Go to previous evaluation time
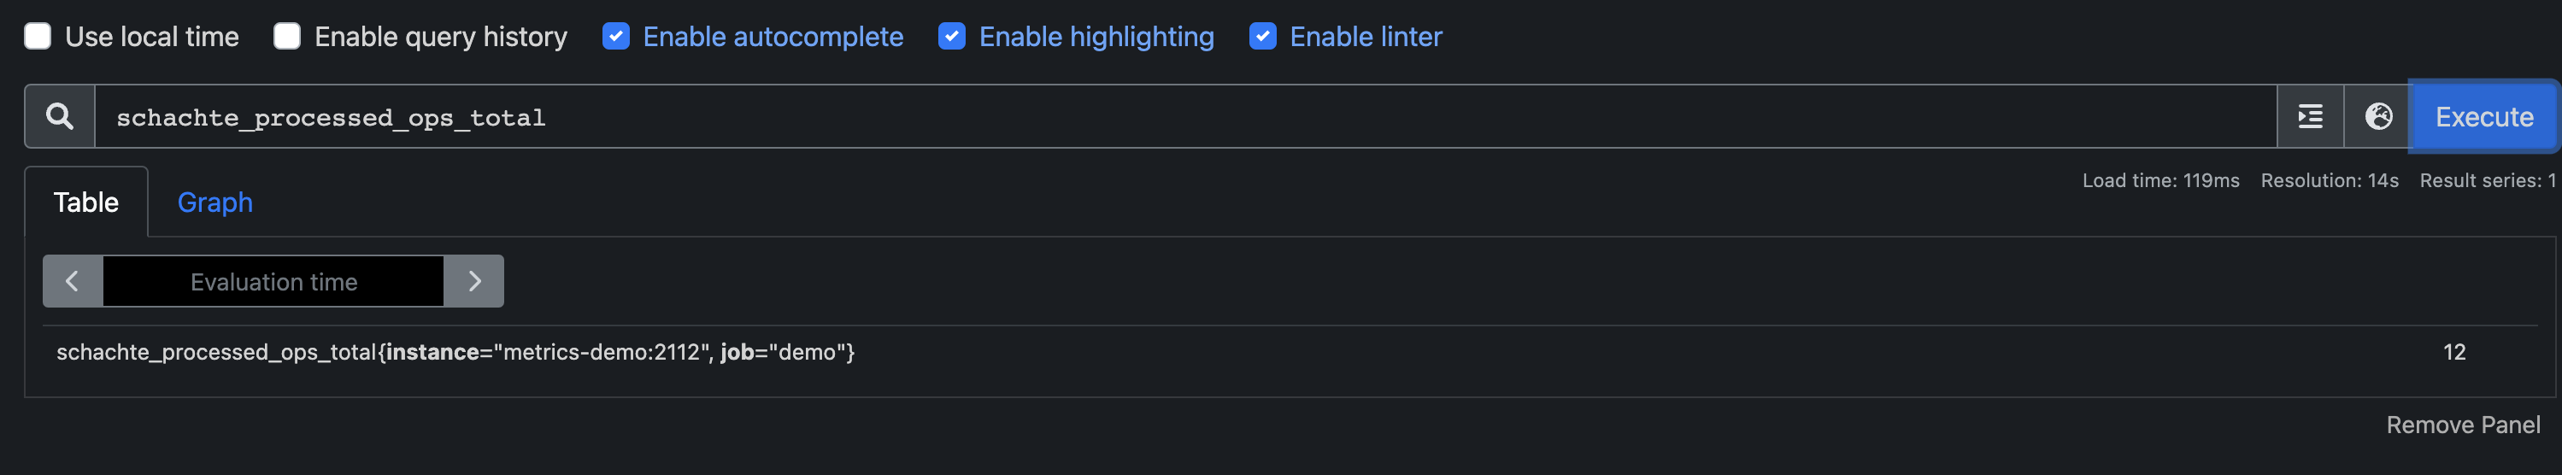The image size is (2562, 475). (73, 281)
